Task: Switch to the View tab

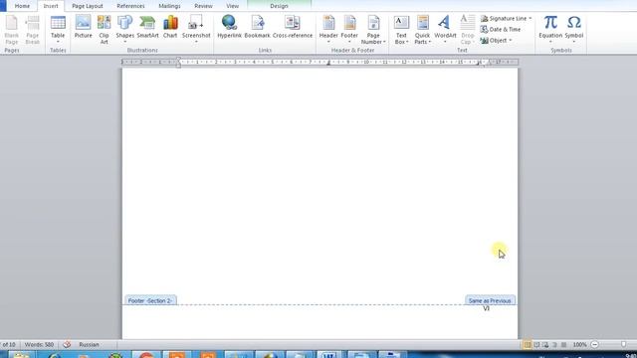Action: [232, 6]
